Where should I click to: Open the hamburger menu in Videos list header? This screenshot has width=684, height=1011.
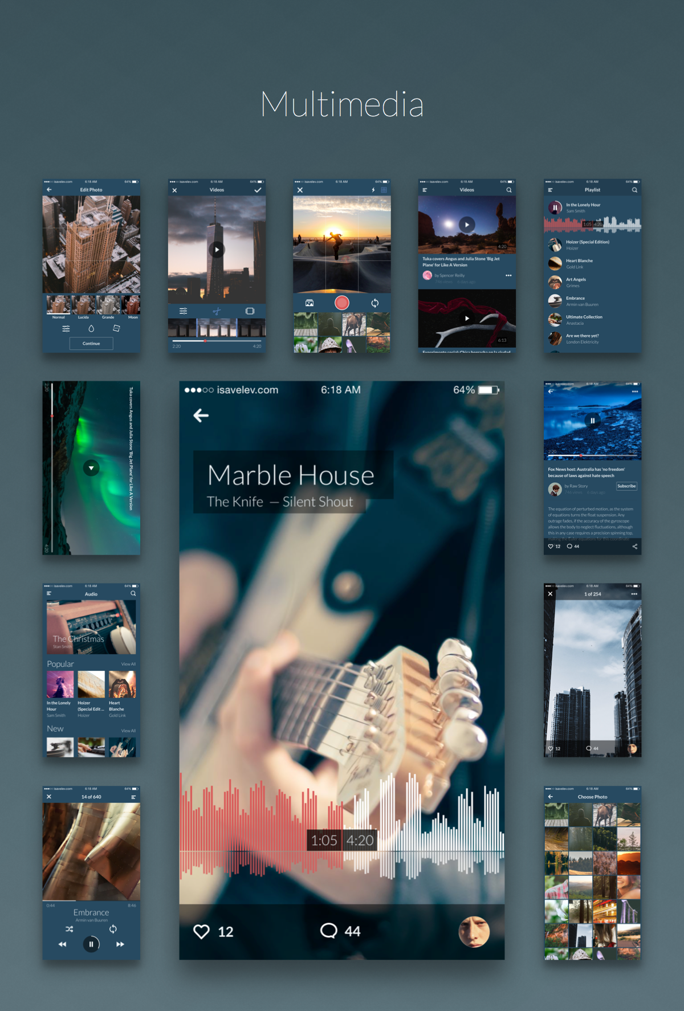pyautogui.click(x=425, y=190)
